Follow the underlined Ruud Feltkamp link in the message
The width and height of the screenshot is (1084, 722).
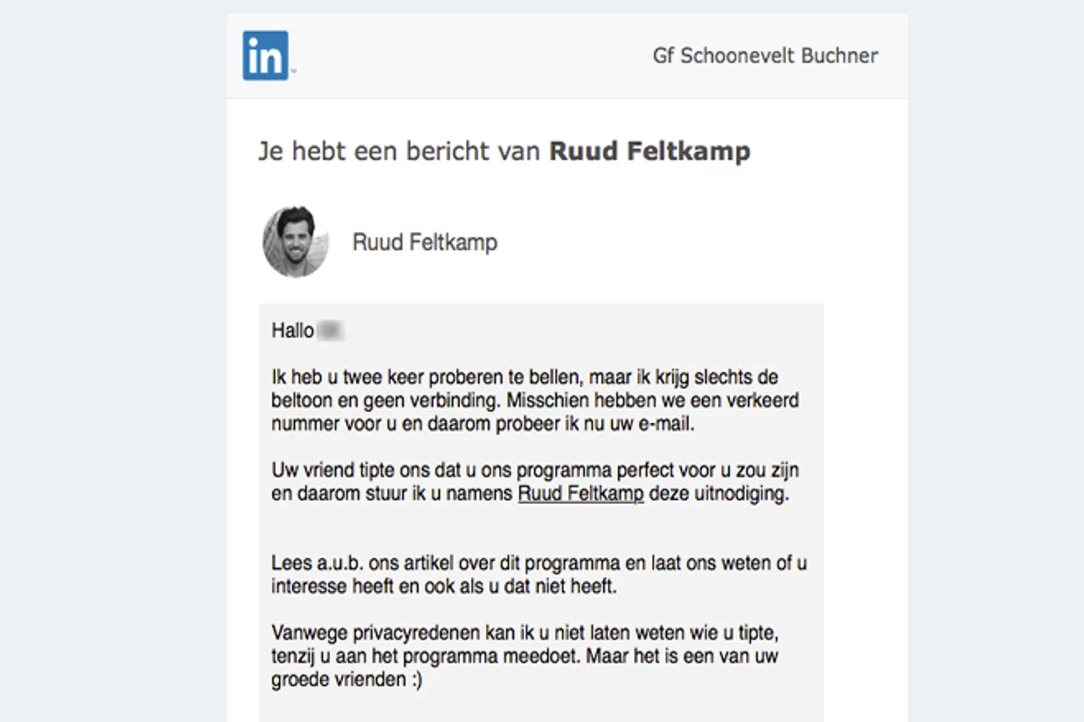tap(581, 493)
